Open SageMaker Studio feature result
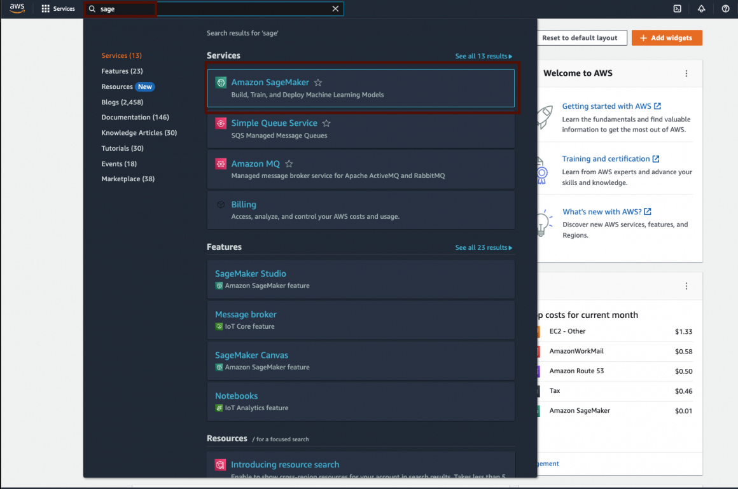This screenshot has height=489, width=738. coord(251,274)
